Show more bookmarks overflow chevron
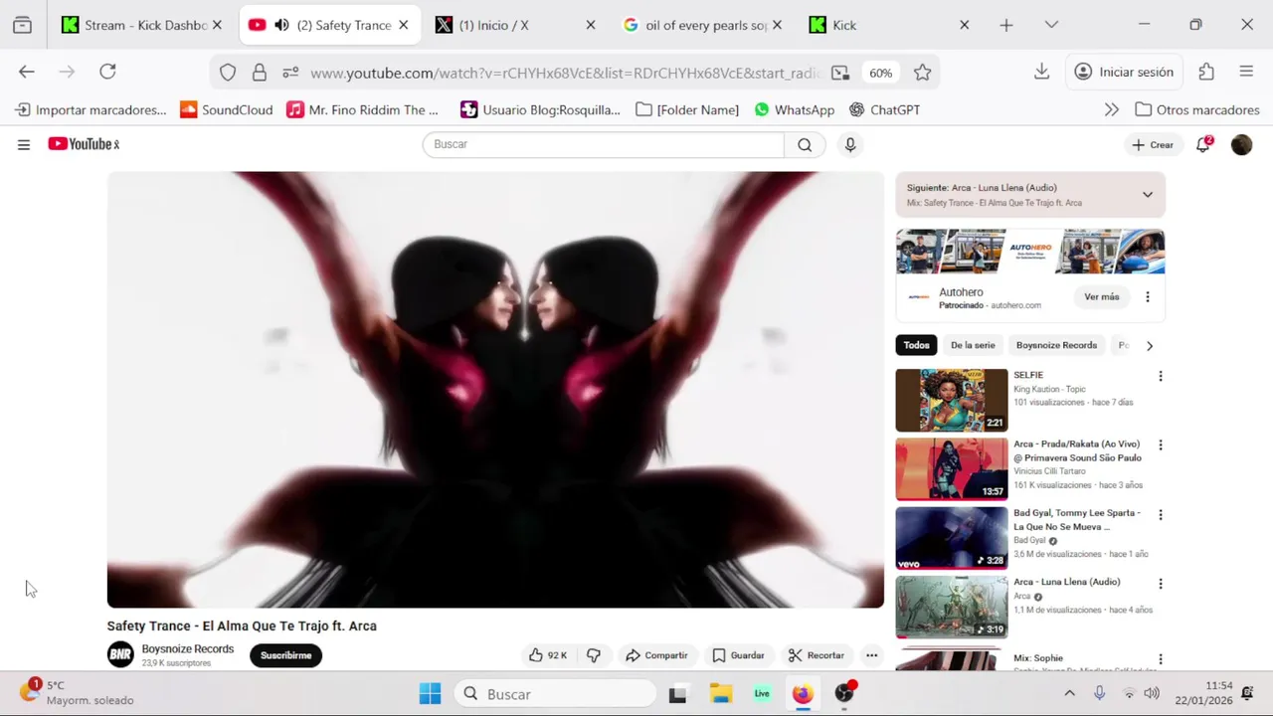Viewport: 1273px width, 716px height. (x=1111, y=109)
